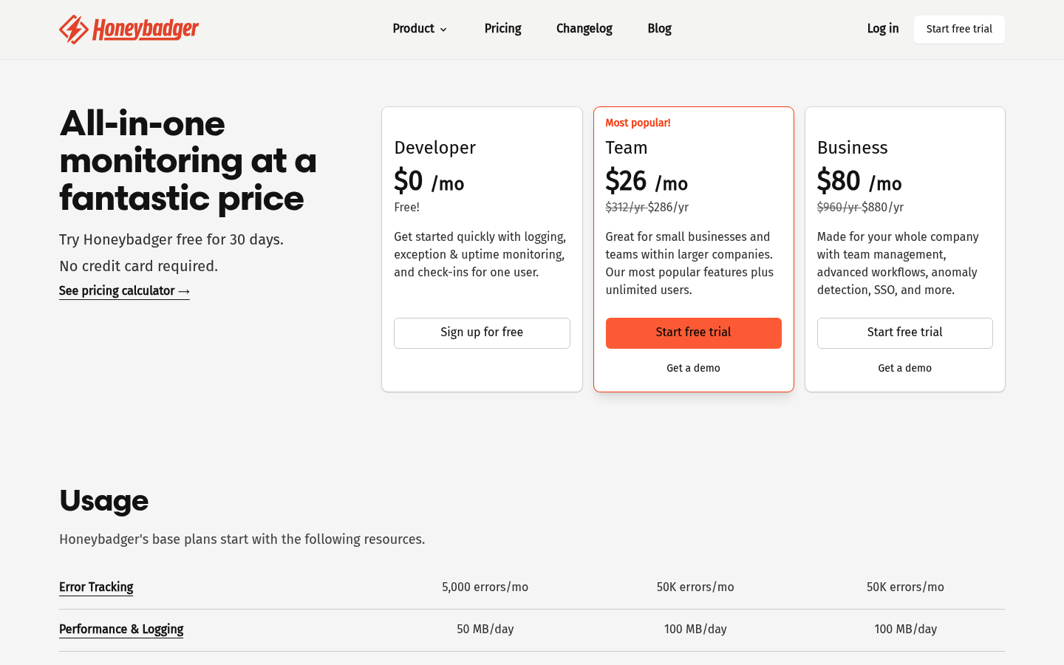
Task: Click the Business plan title
Action: click(852, 148)
